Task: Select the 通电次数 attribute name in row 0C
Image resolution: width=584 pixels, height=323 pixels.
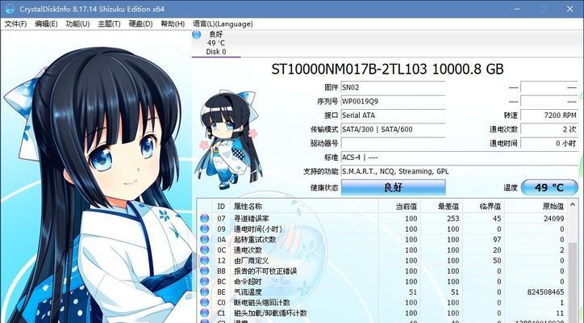Action: (248, 250)
